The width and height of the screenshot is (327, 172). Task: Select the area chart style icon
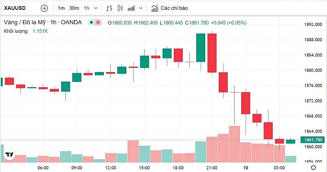(131, 8)
